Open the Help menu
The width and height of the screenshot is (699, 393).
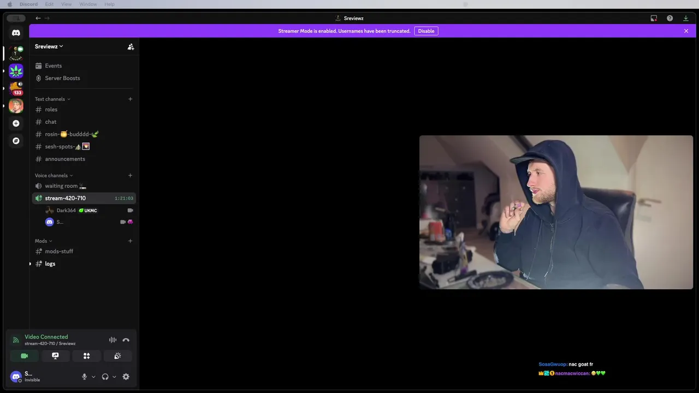coord(109,4)
